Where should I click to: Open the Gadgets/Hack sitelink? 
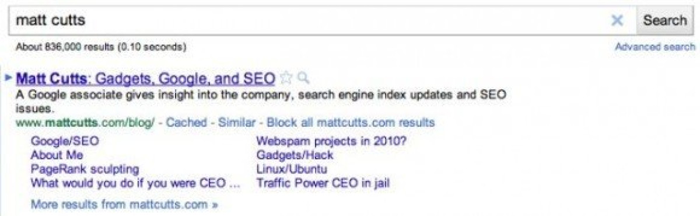pyautogui.click(x=295, y=155)
